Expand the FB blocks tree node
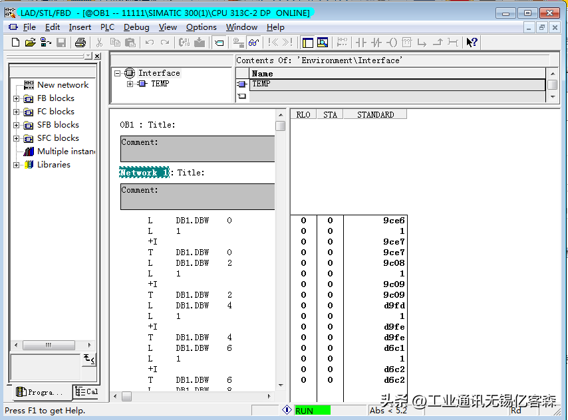The width and height of the screenshot is (568, 420). [x=17, y=98]
